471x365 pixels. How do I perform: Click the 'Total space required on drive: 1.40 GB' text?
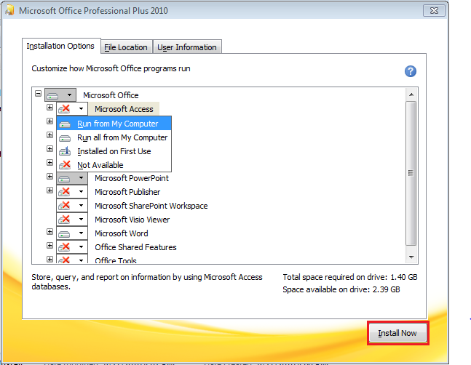coord(350,277)
